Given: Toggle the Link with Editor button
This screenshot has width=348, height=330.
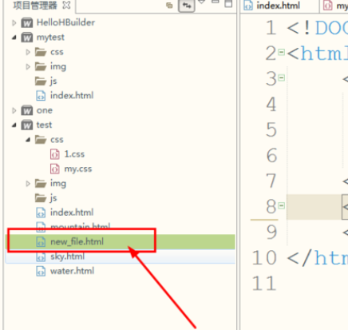Looking at the screenshot, I should (x=187, y=5).
